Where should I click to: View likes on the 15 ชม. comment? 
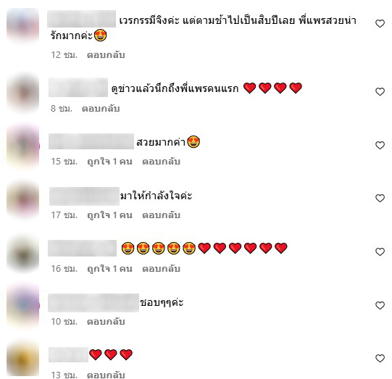coord(109,162)
